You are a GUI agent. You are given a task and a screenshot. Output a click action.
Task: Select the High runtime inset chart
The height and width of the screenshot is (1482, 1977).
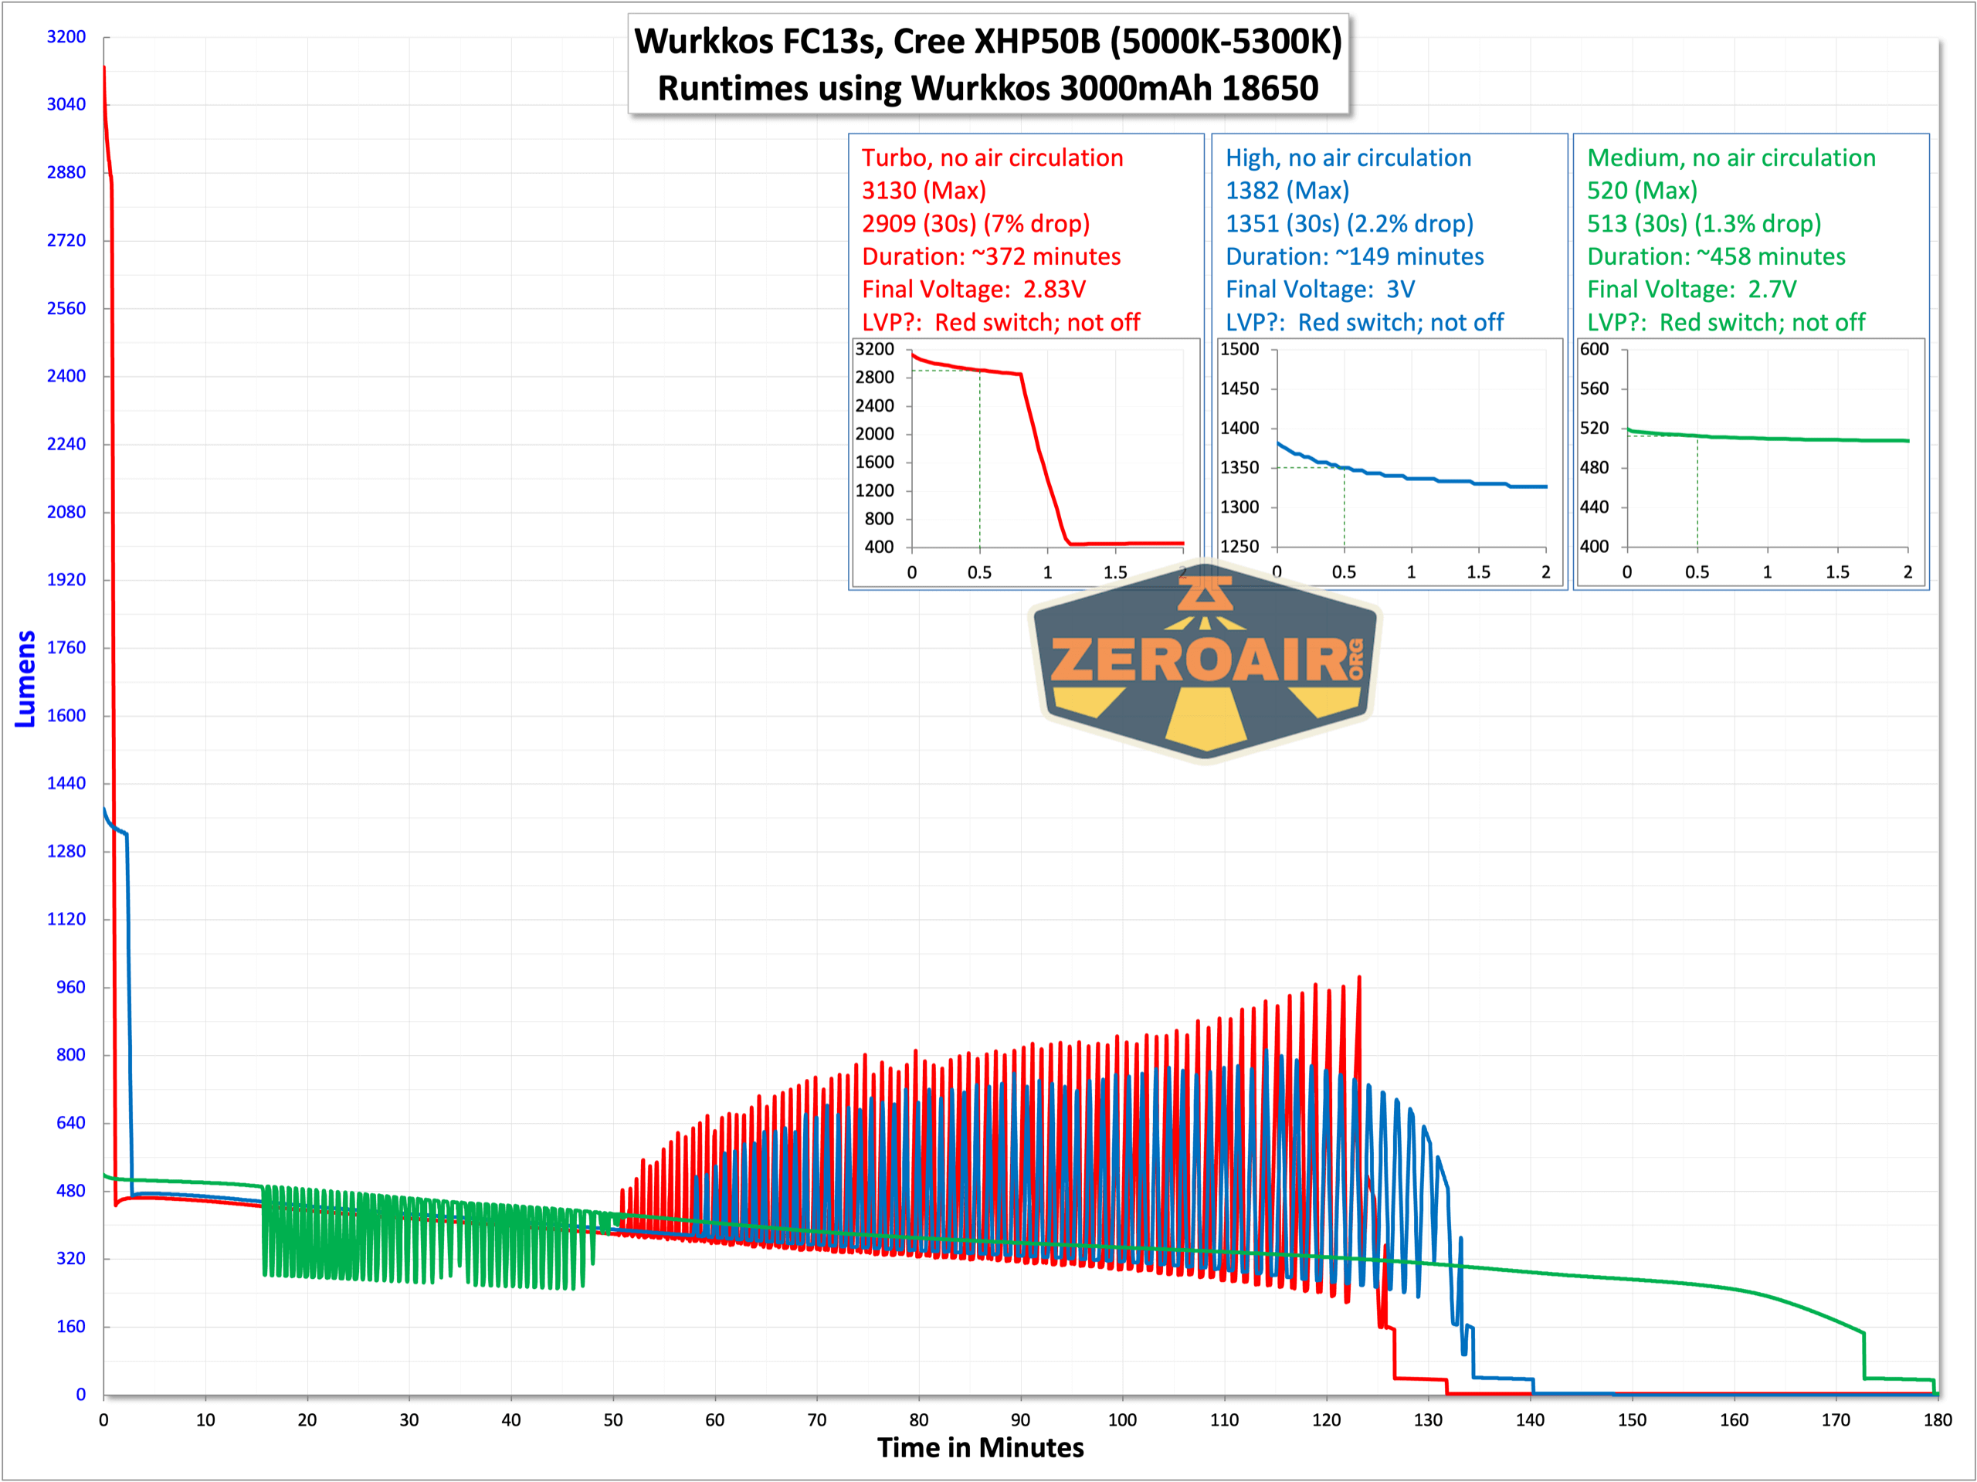coord(1390,462)
